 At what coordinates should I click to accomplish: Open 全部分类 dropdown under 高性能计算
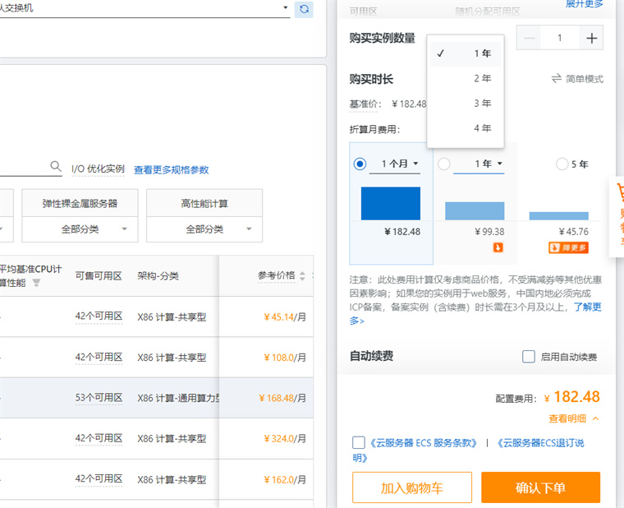(204, 229)
